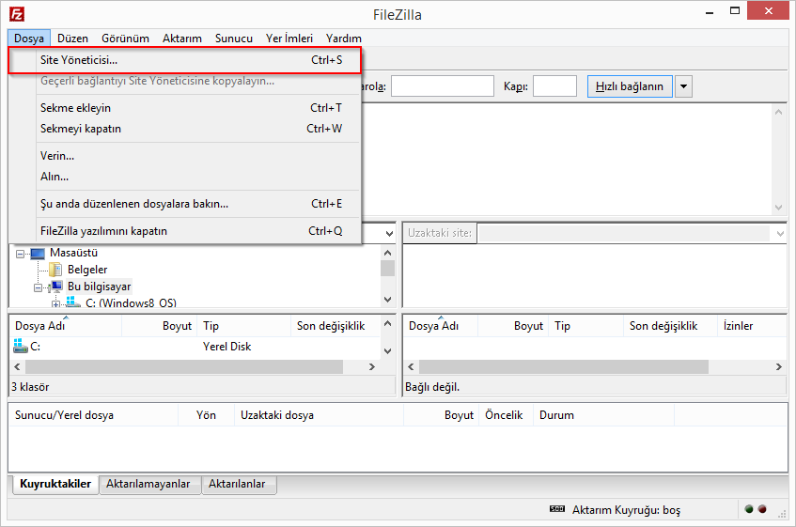This screenshot has height=527, width=796.
Task: Click the Masaüstü desktop icon
Action: pyautogui.click(x=38, y=253)
